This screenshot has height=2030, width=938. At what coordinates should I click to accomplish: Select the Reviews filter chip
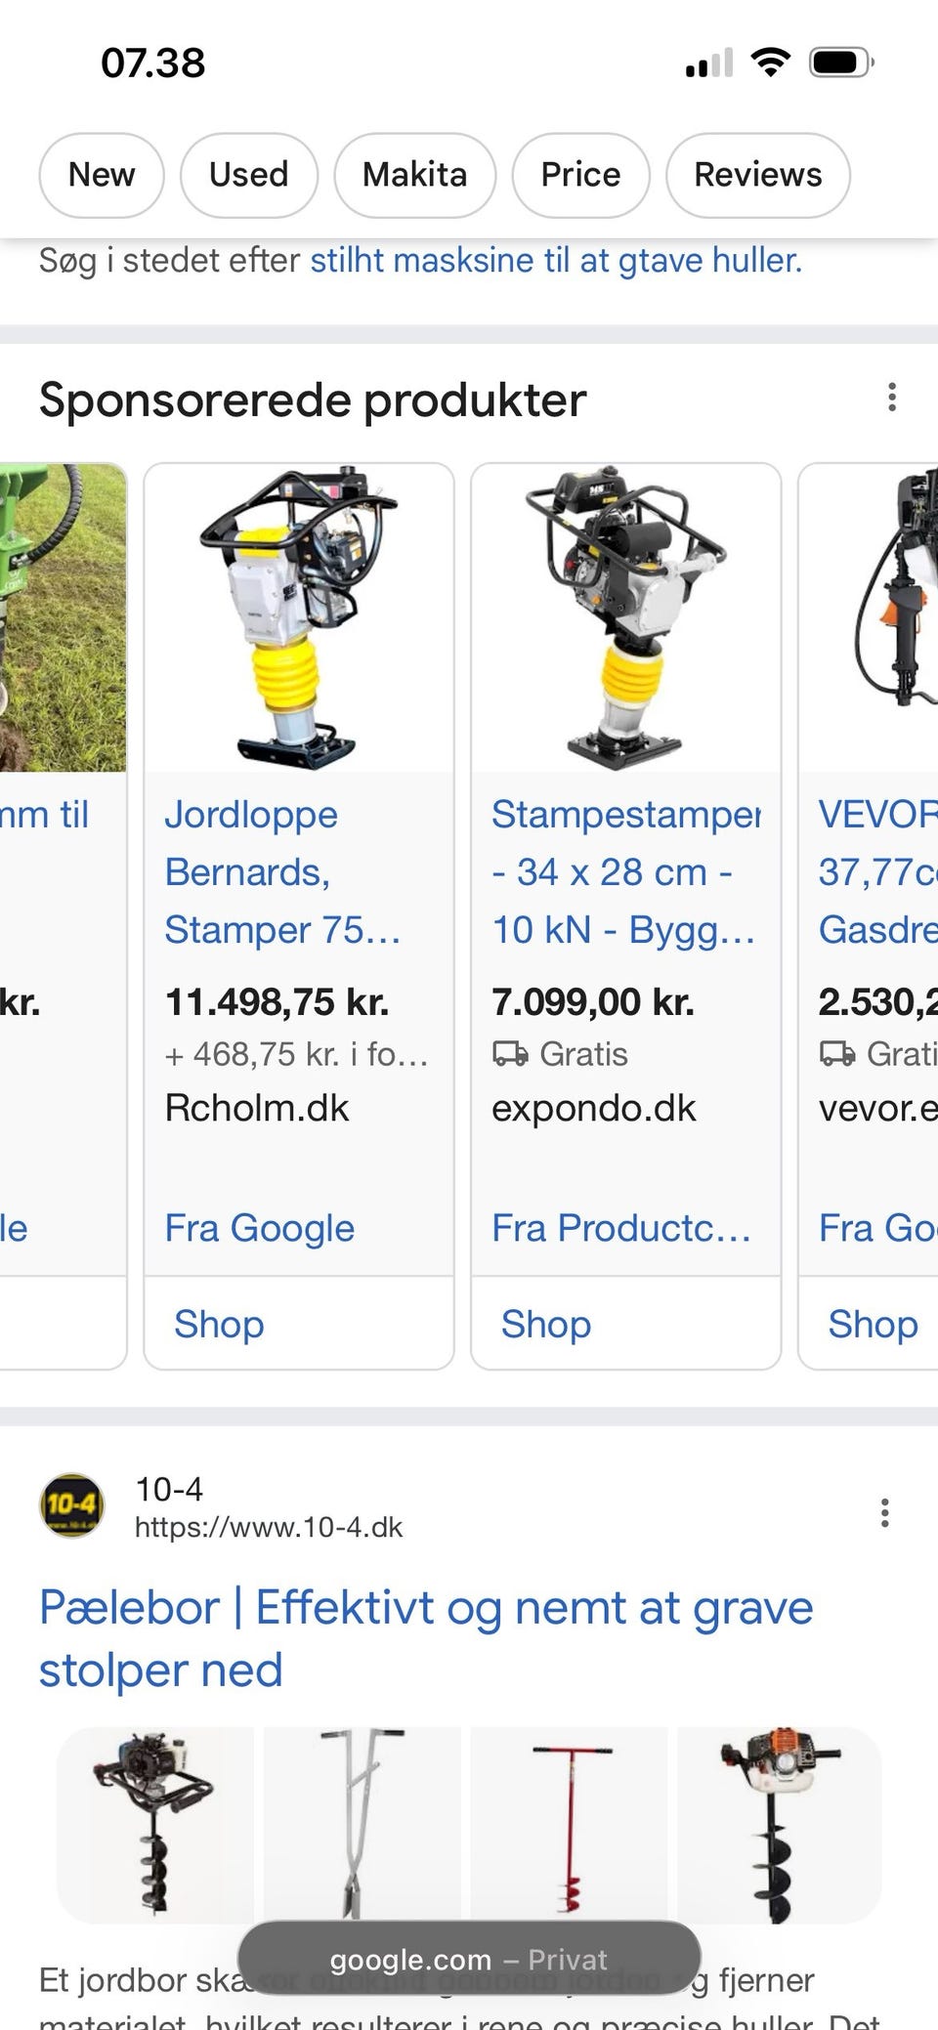(x=757, y=175)
